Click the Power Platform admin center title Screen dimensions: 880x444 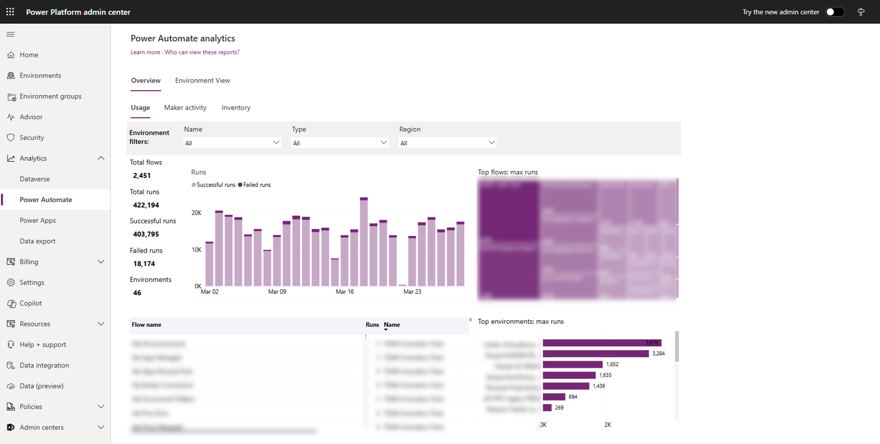[x=78, y=12]
